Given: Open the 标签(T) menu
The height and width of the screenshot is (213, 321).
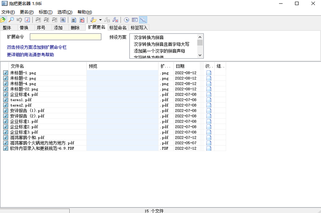Looking at the screenshot, I should 45,12.
